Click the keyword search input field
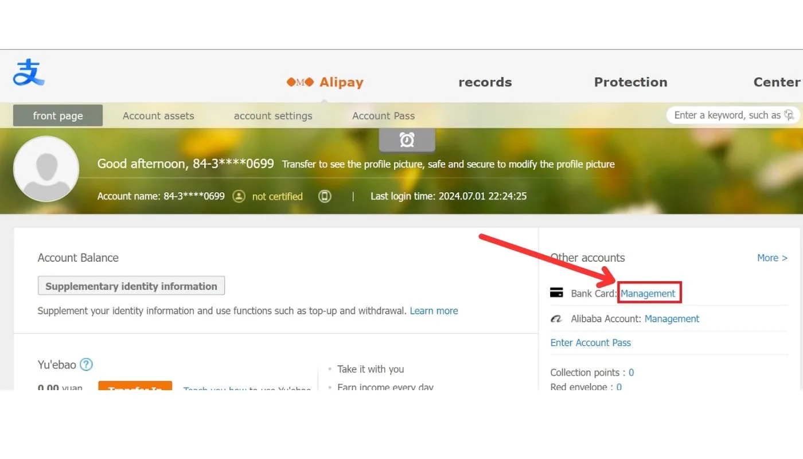The width and height of the screenshot is (803, 459). pos(733,115)
